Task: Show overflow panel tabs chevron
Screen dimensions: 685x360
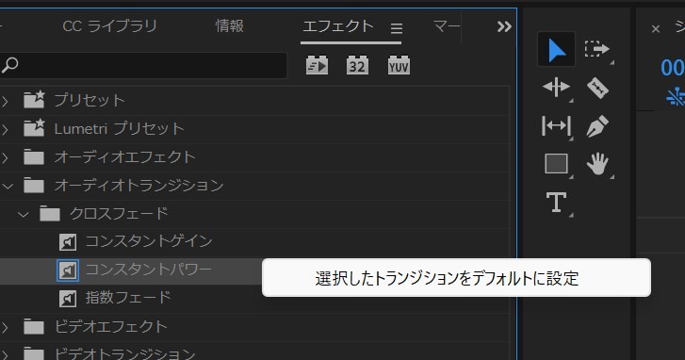Action: (504, 27)
